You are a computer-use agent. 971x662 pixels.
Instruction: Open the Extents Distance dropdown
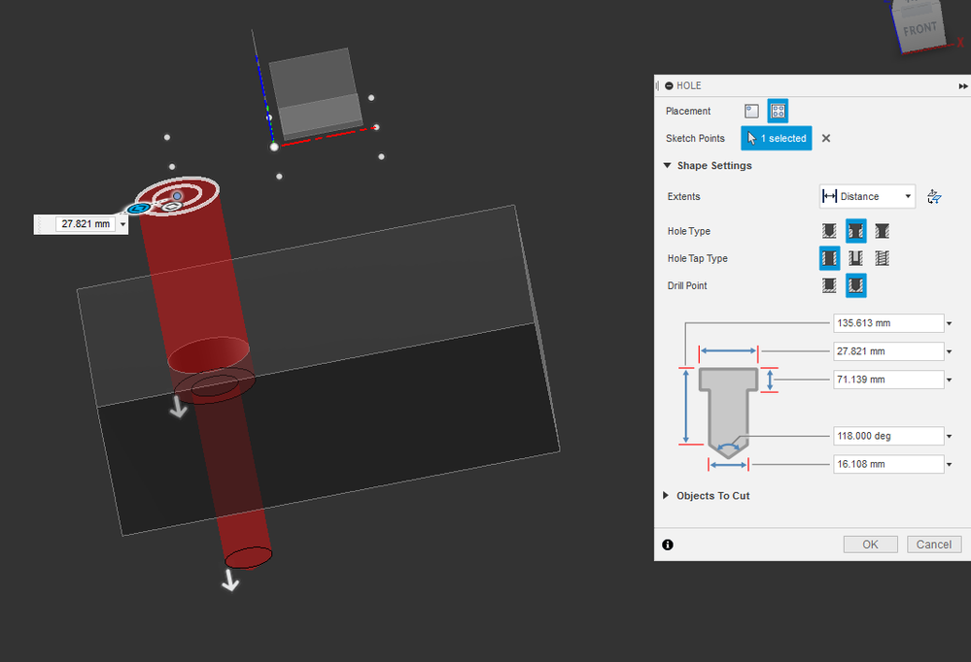click(x=867, y=197)
